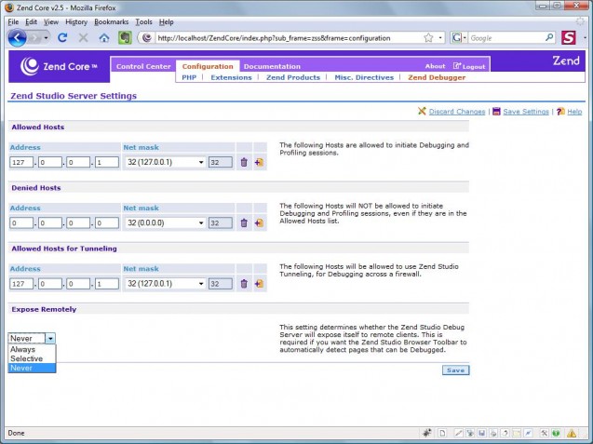Click the Save button

(456, 370)
